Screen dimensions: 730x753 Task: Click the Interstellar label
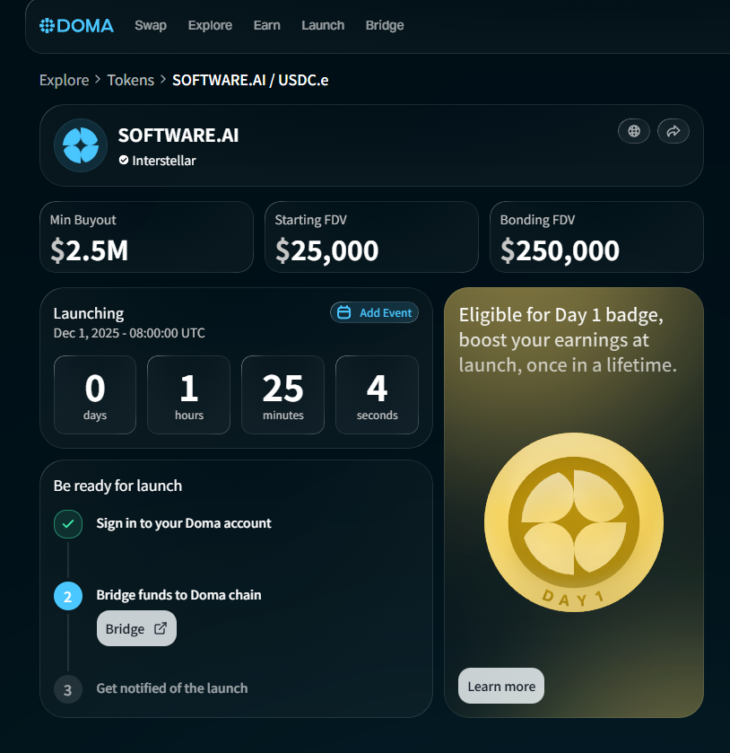pos(164,161)
